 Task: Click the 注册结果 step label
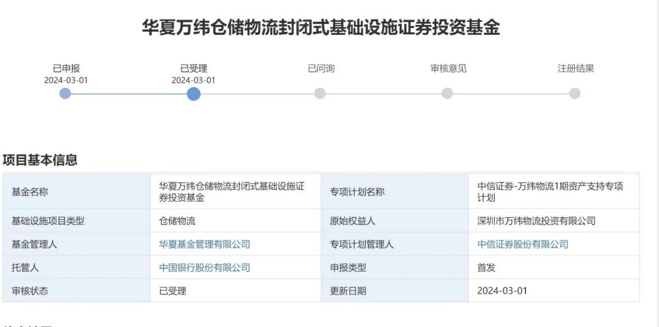[x=576, y=68]
